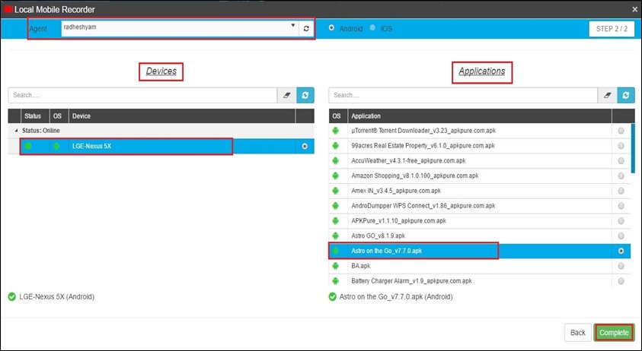Image resolution: width=642 pixels, height=351 pixels.
Task: Click the LGE-Nexus 5X device row
Action: [x=161, y=147]
